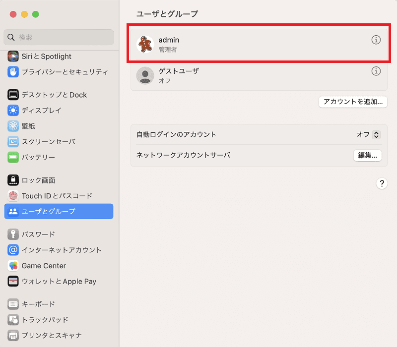Image resolution: width=397 pixels, height=347 pixels.
Task: Click the admin user name text
Action: point(169,40)
